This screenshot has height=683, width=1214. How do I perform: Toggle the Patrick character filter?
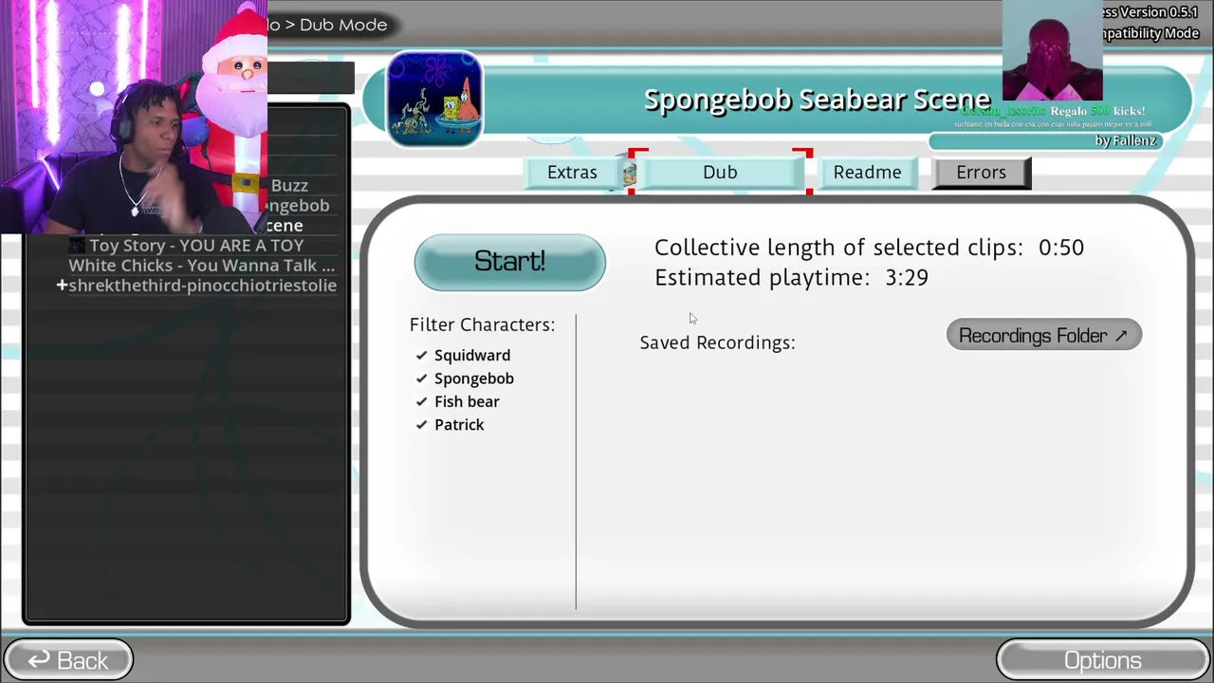(450, 425)
